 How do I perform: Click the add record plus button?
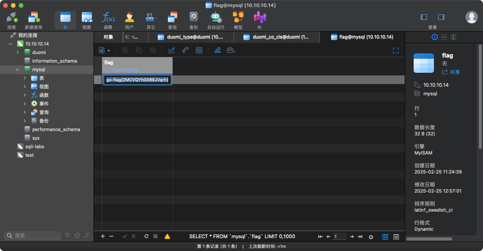[103, 236]
